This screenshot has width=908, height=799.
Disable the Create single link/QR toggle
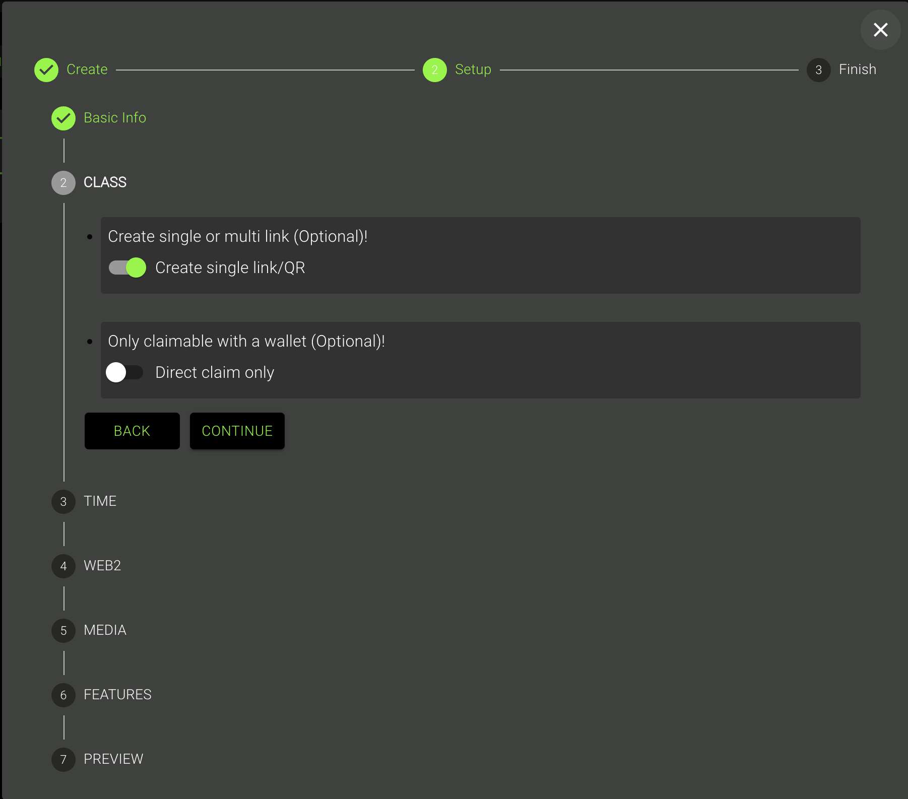click(127, 268)
